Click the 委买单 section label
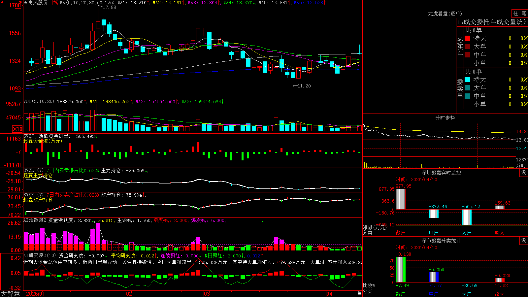The image size is (528, 297). [x=460, y=47]
